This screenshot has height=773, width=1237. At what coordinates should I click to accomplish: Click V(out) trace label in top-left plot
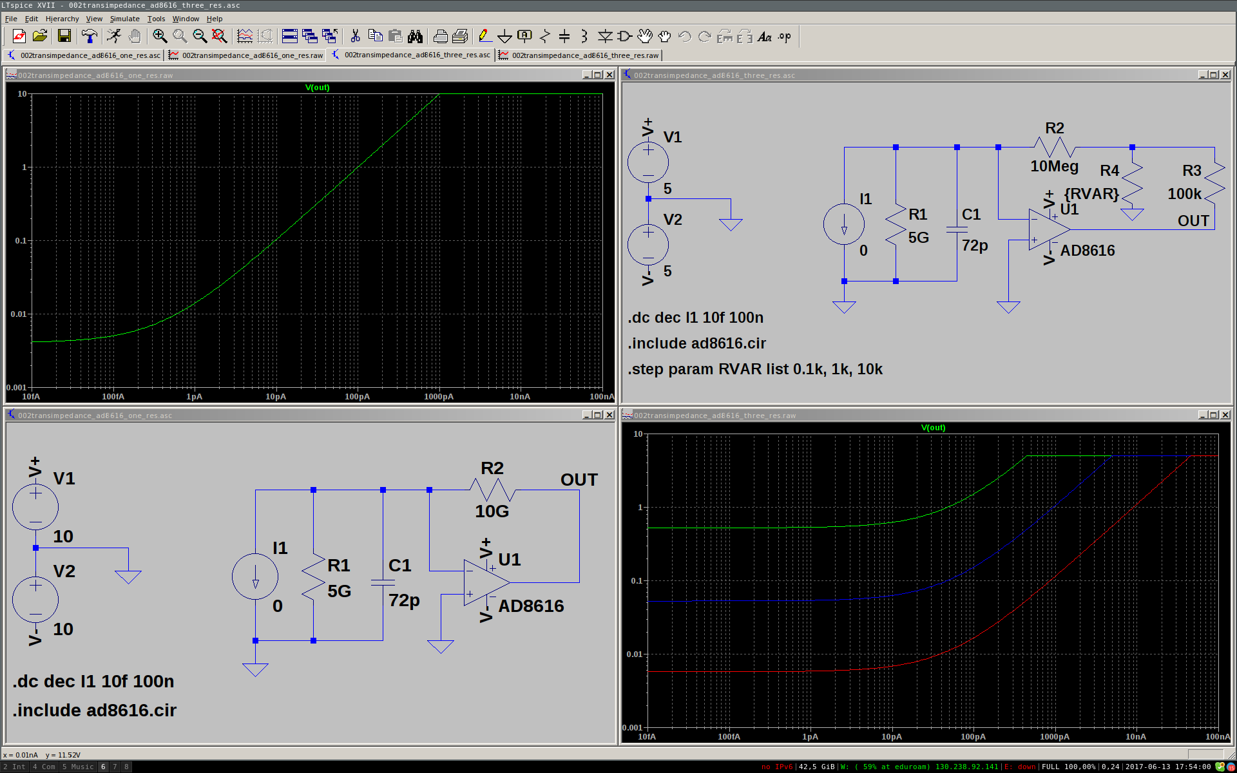point(317,88)
